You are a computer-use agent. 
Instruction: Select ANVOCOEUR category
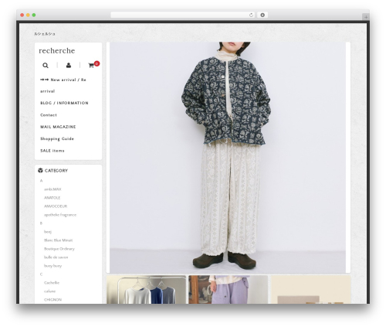(56, 206)
